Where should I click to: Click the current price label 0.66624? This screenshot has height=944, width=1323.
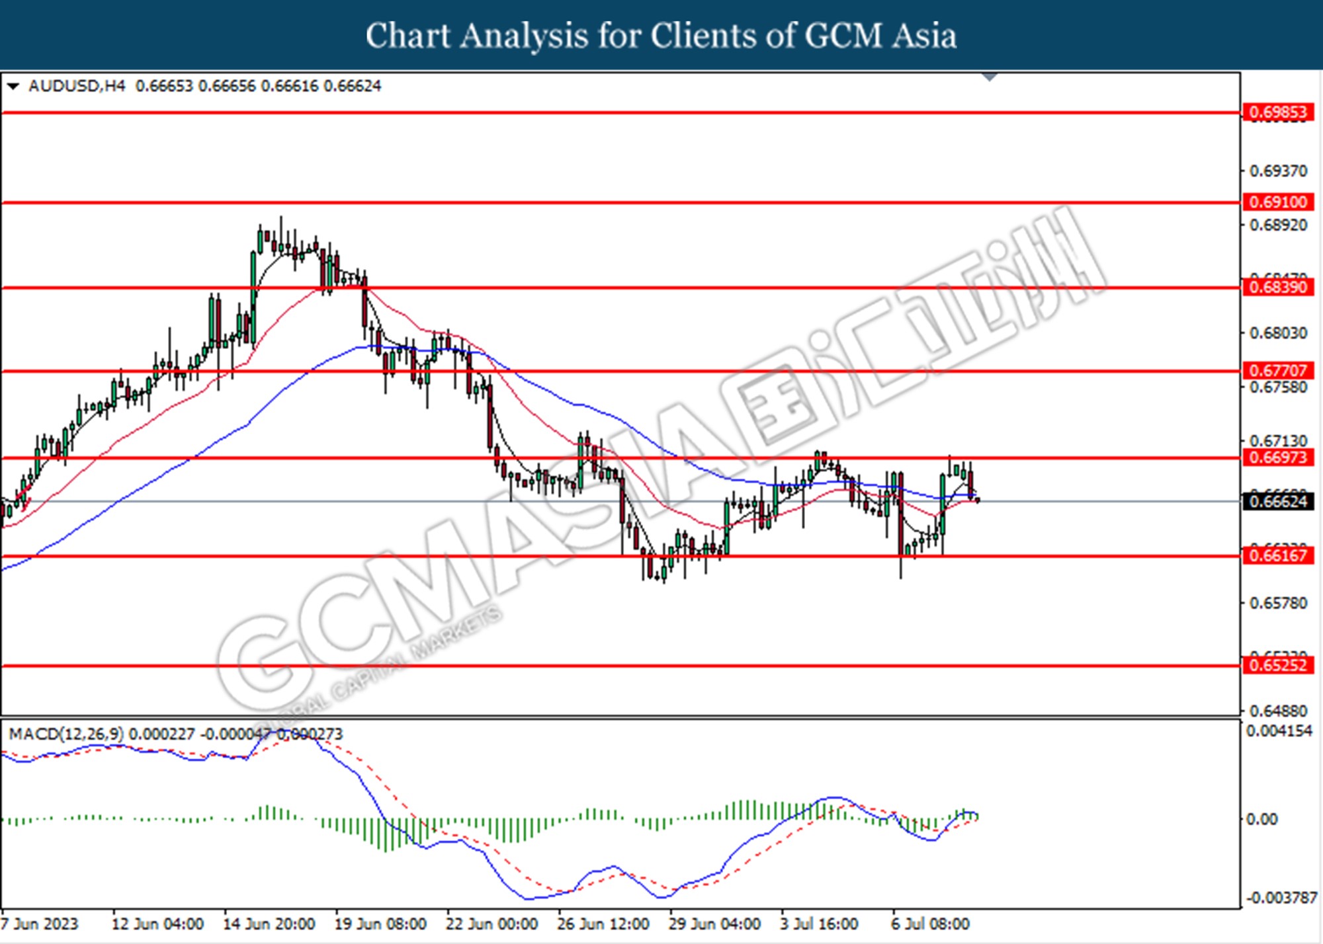pyautogui.click(x=1278, y=502)
